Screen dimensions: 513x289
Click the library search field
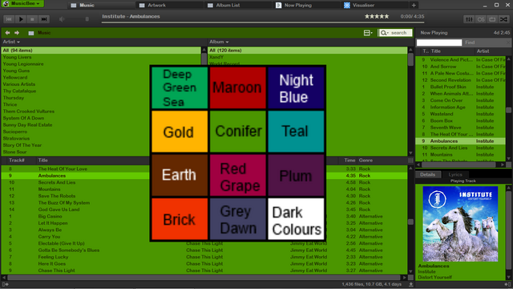(x=399, y=33)
